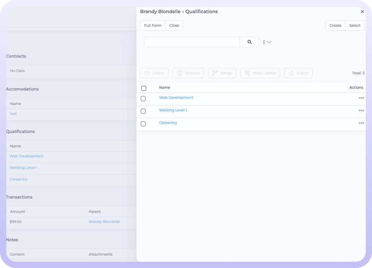
Task: Open actions menu for Web Development row
Action: 361,98
